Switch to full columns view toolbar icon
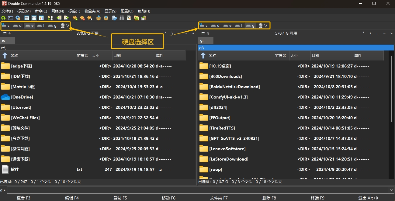This screenshot has width=395, height=201. point(34,18)
